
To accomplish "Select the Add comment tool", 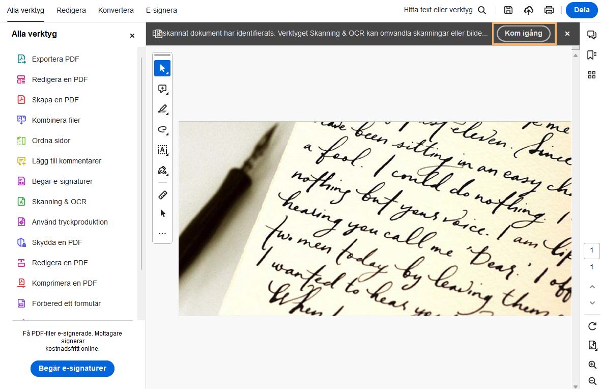I will (162, 89).
